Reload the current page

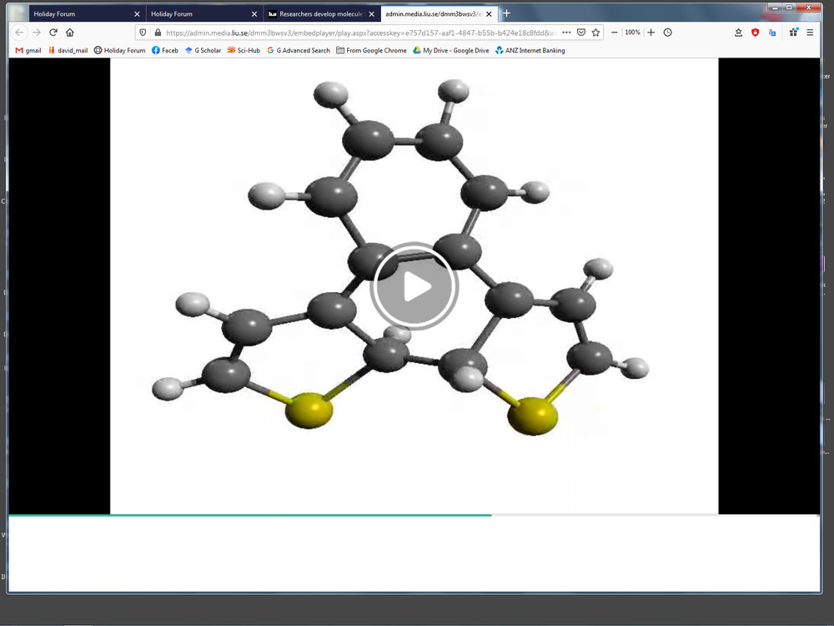[x=53, y=33]
